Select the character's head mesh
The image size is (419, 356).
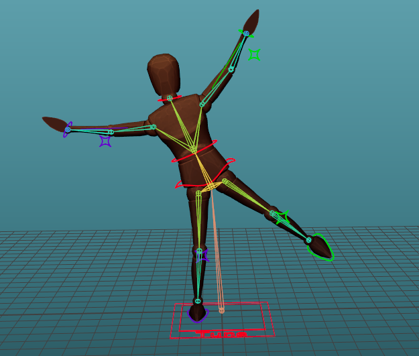(164, 74)
